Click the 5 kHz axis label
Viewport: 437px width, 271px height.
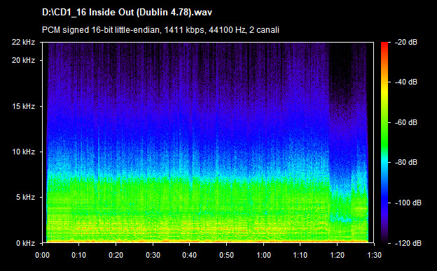(25, 198)
